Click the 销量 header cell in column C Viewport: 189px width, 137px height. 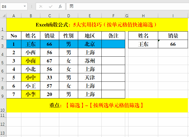pyautogui.click(x=49, y=36)
